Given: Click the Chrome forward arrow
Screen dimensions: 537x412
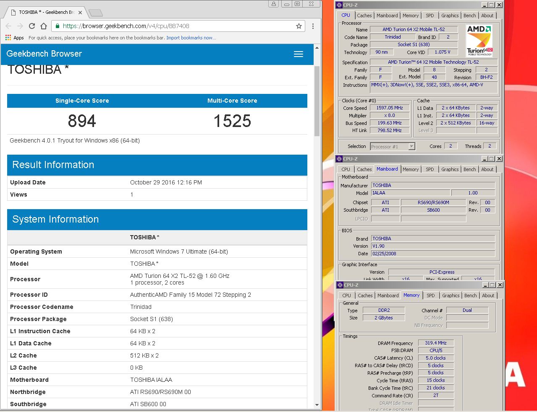Looking at the screenshot, I should [x=20, y=26].
